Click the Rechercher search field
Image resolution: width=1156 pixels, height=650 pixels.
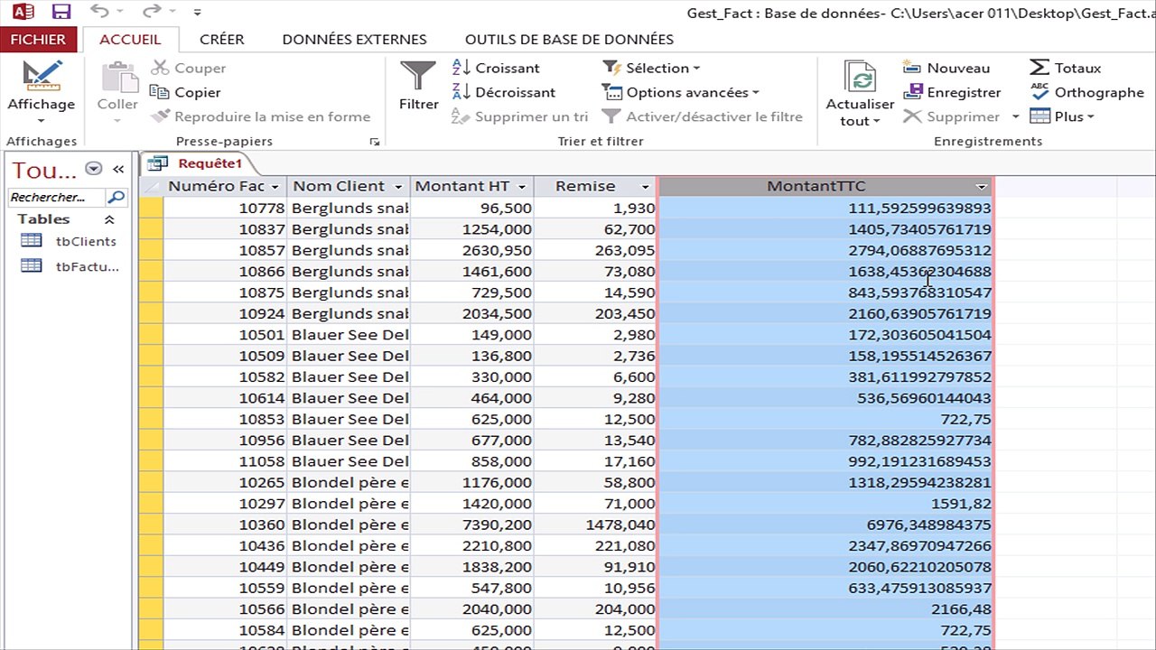coord(56,197)
